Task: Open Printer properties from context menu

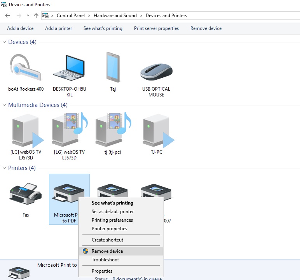Action: [x=121, y=229]
